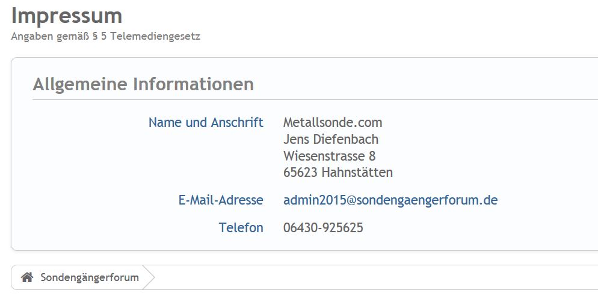
Task: Click the Telefon label
Action: point(241,228)
